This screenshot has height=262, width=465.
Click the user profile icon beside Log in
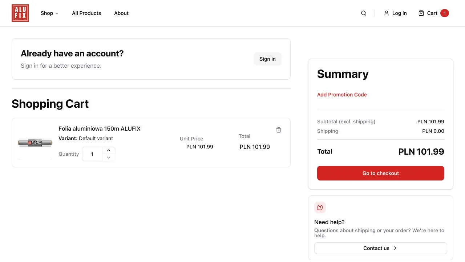(x=387, y=13)
